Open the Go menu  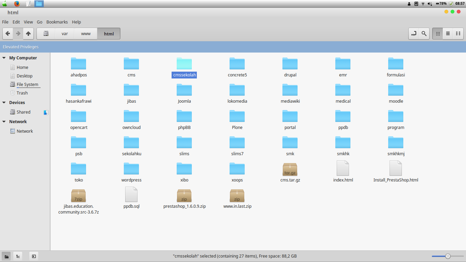40,22
